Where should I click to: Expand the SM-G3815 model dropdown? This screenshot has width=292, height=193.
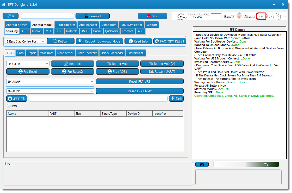tap(47, 64)
